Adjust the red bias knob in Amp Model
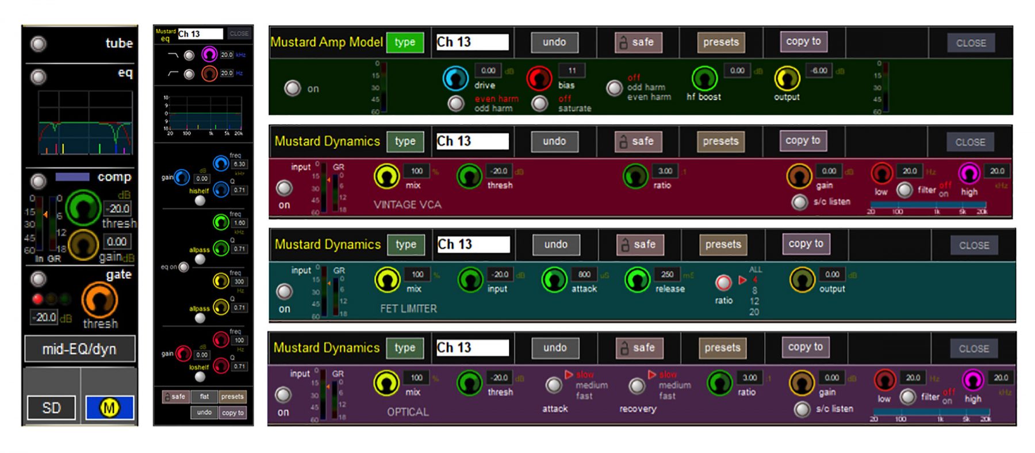Screen dimensions: 1035x453 point(539,78)
